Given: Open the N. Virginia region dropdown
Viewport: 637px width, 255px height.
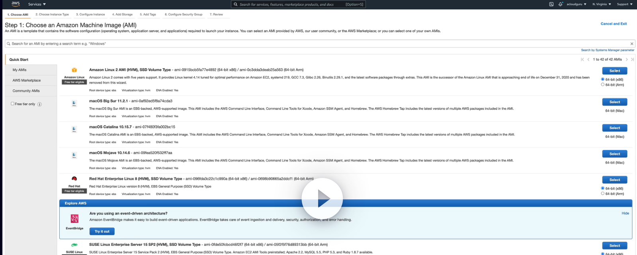Looking at the screenshot, I should pyautogui.click(x=602, y=4).
